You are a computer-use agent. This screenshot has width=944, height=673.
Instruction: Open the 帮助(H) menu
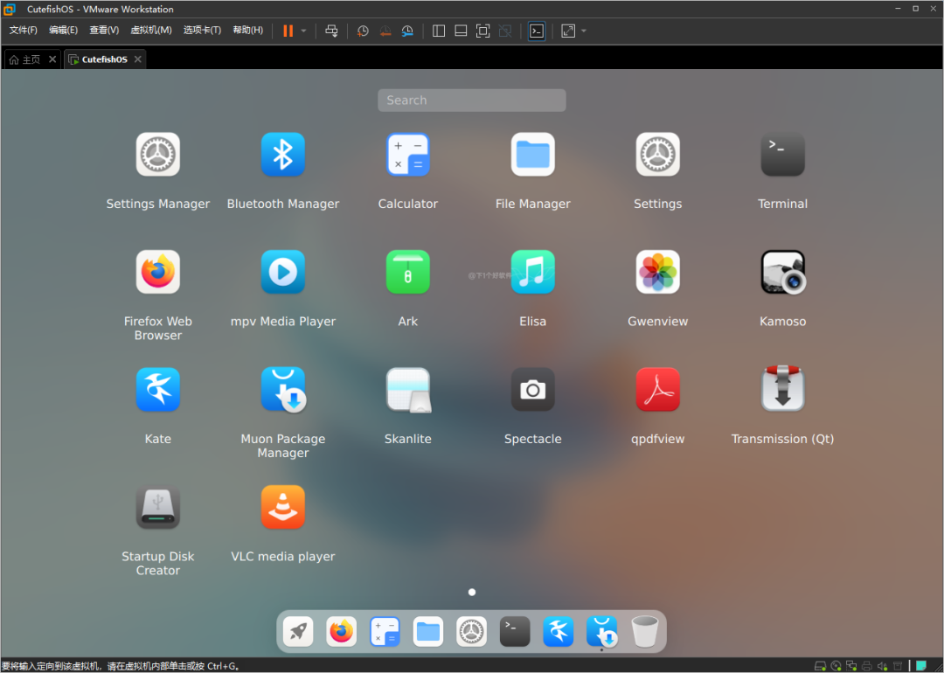point(248,30)
